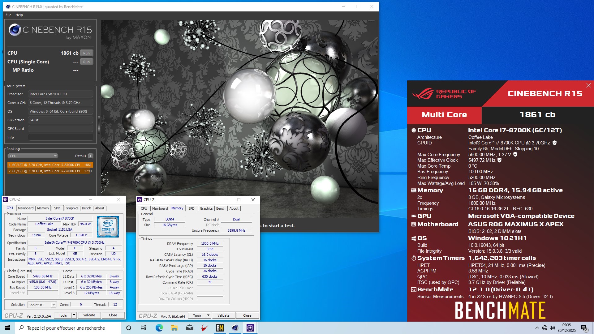Click Cinebench R15 logo sphere icon
The image size is (594, 334).
tap(15, 30)
